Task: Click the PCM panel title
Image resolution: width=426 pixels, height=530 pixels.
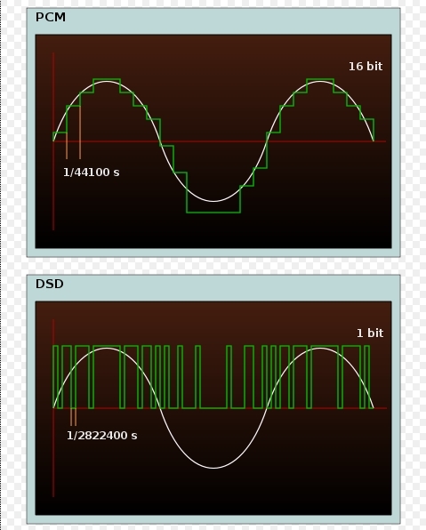Action: 51,17
